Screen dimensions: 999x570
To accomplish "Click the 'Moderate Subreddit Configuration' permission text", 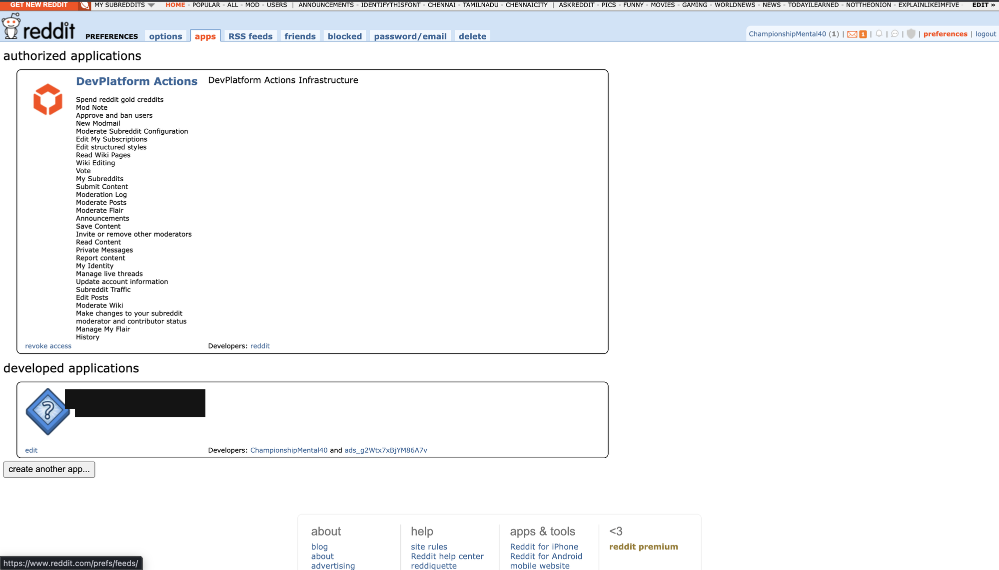I will (x=132, y=131).
